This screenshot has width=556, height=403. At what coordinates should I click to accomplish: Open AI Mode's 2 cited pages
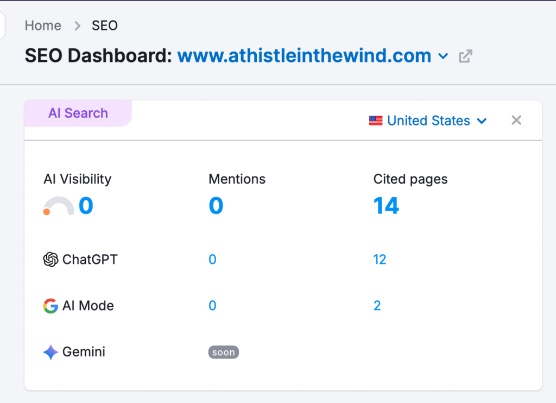pyautogui.click(x=377, y=305)
